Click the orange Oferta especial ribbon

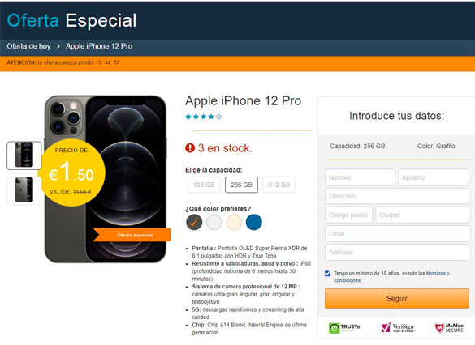pyautogui.click(x=132, y=235)
